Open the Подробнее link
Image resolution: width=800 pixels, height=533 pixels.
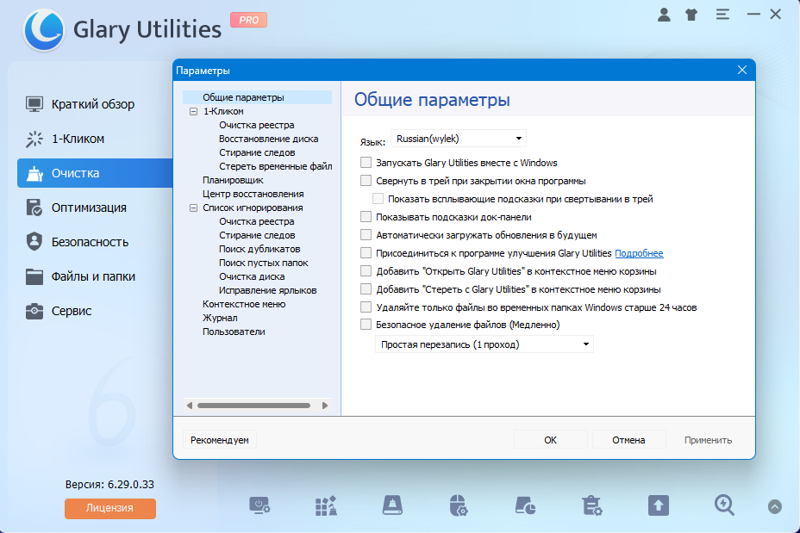coord(639,253)
